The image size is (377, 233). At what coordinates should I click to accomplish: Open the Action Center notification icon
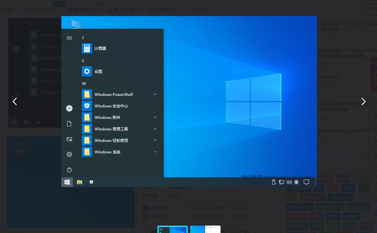(306, 182)
